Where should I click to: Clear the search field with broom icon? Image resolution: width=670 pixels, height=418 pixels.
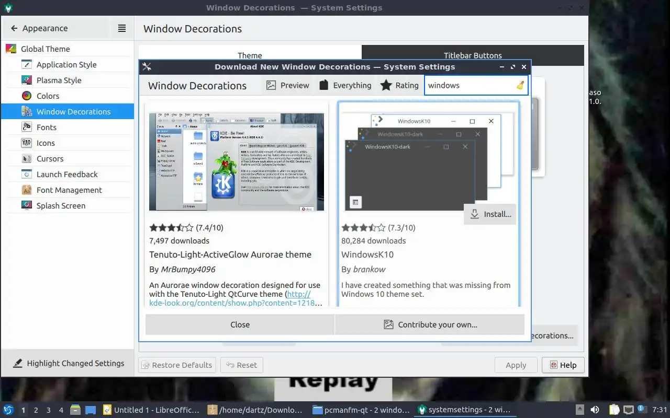(520, 85)
